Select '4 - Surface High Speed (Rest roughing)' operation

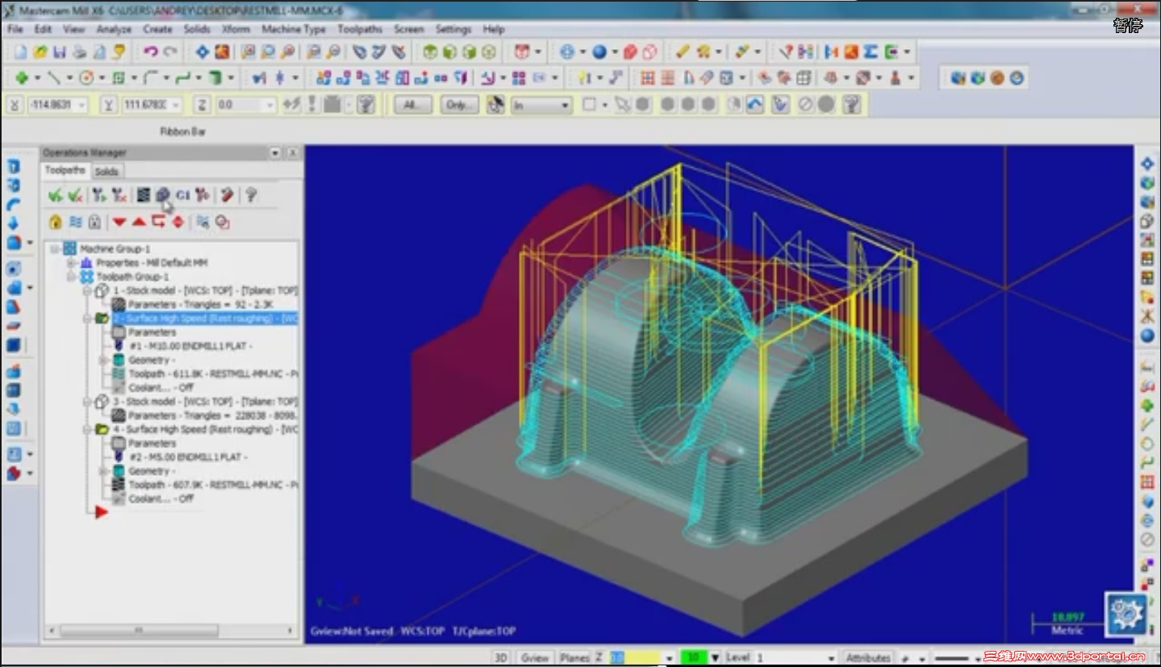[206, 429]
